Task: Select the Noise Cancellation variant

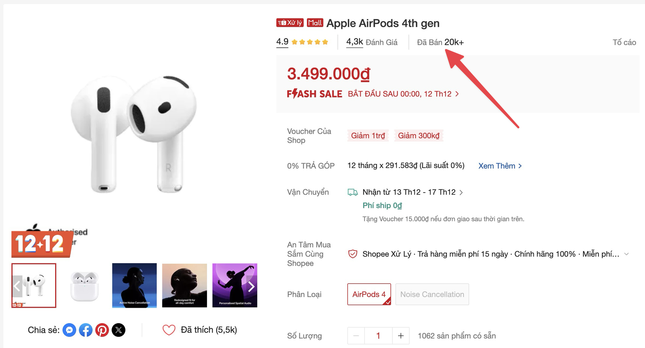Action: click(432, 294)
